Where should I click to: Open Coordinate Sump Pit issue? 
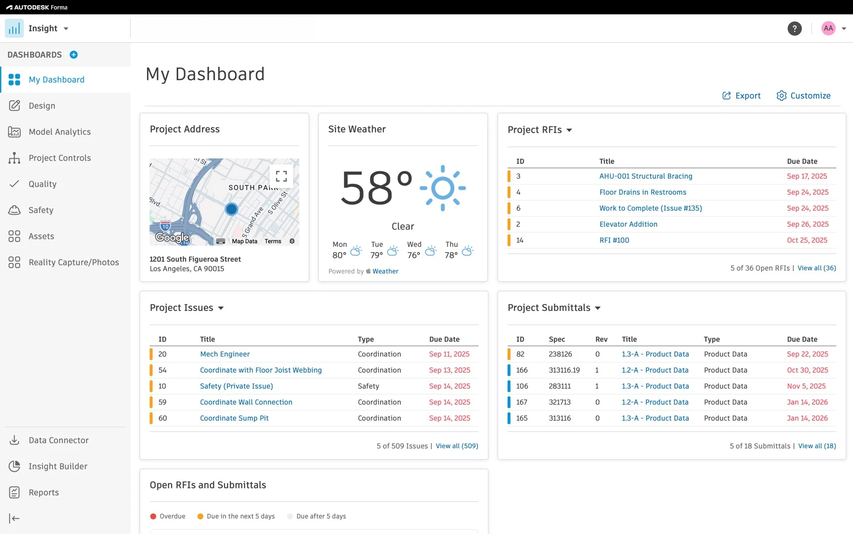[234, 418]
